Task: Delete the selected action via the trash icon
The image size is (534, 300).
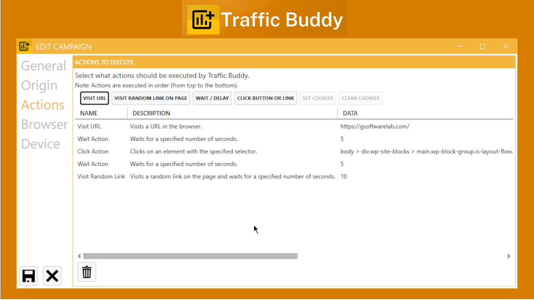Action: click(x=86, y=272)
